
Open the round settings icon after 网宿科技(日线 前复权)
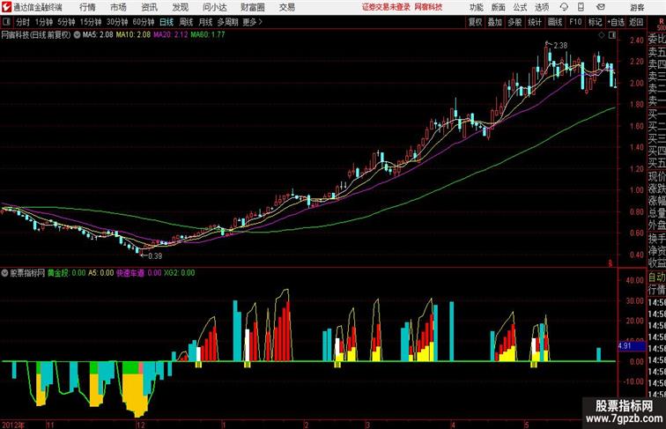[x=77, y=35]
